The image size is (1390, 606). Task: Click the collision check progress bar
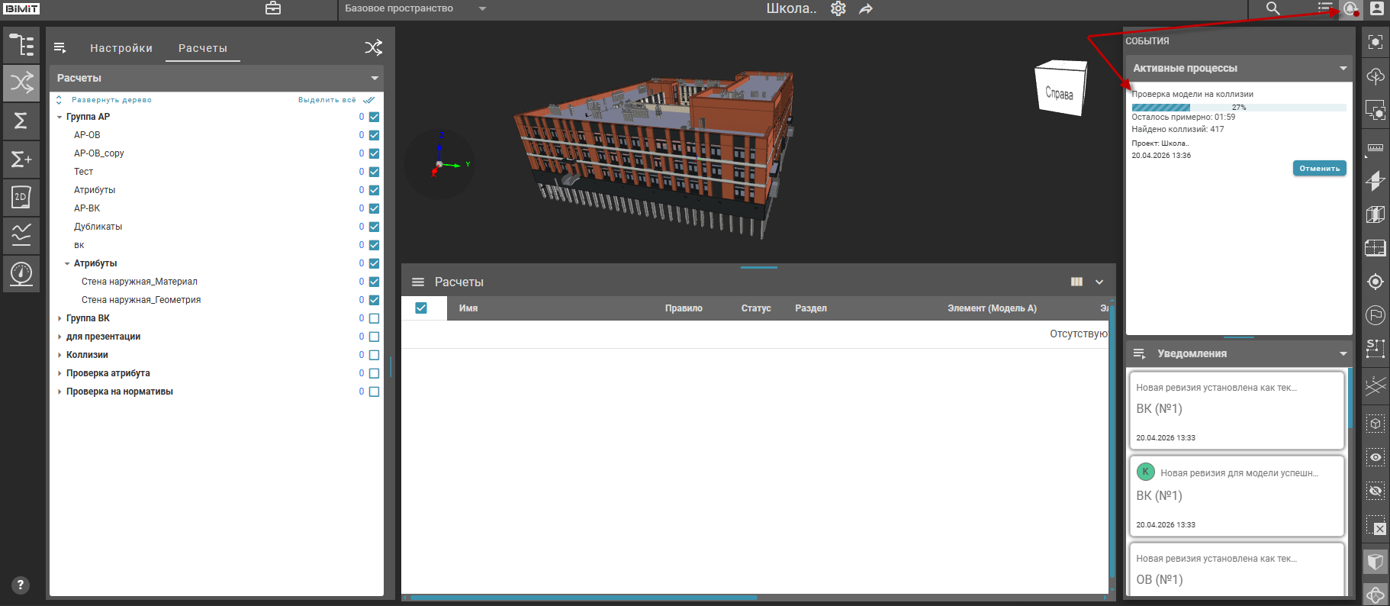coord(1238,108)
